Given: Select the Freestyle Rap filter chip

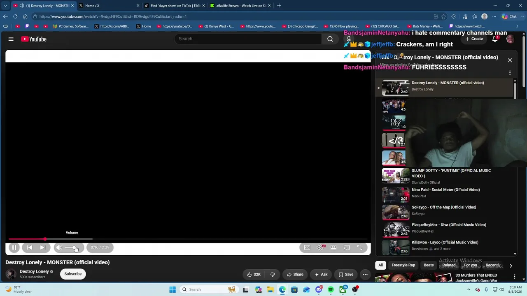Looking at the screenshot, I should click(403, 265).
